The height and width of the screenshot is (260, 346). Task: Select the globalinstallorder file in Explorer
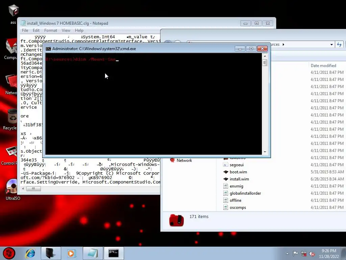tap(242, 193)
